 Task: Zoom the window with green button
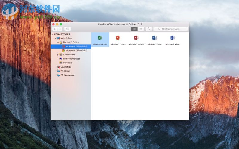click(x=61, y=24)
